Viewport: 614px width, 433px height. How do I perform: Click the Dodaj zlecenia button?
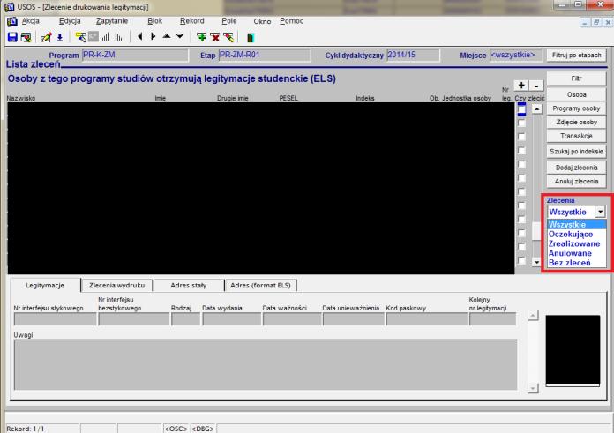coord(576,168)
